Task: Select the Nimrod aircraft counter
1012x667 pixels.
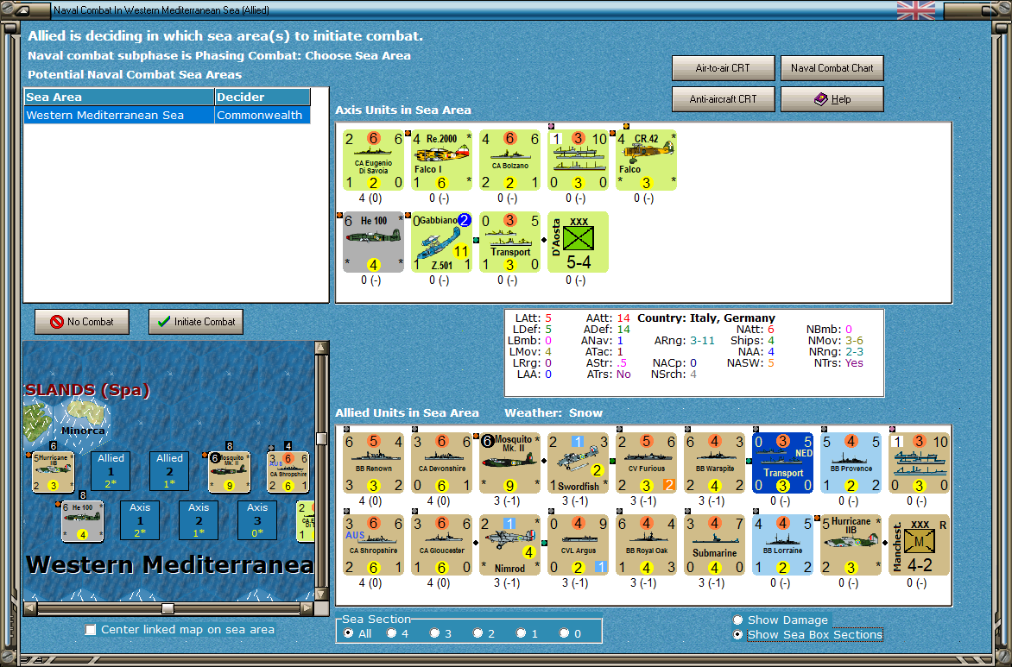Action: click(x=509, y=545)
